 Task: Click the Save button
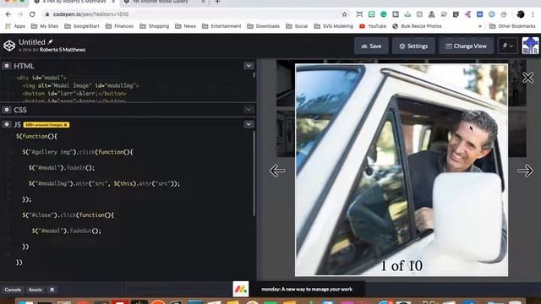click(371, 46)
